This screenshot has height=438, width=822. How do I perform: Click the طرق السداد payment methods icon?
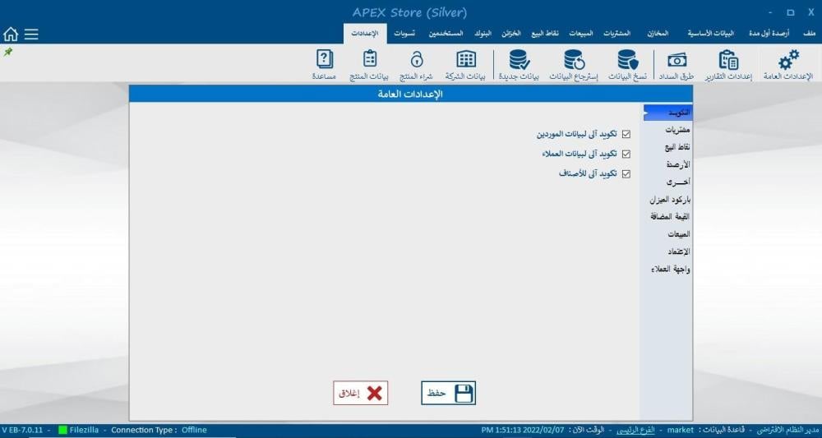pos(677,61)
